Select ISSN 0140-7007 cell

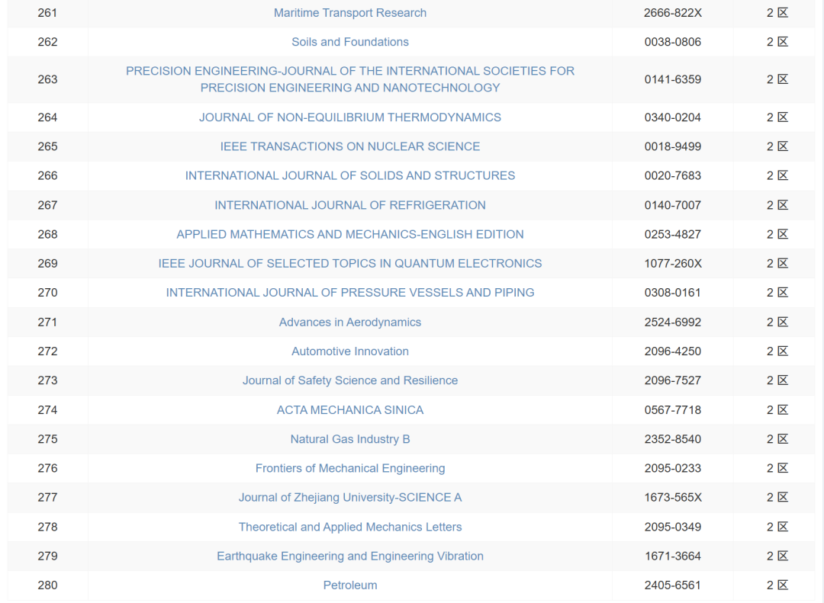[x=673, y=205]
